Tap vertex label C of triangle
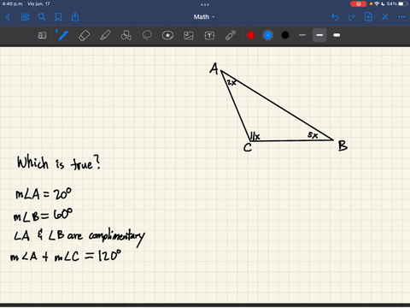The width and height of the screenshot is (410, 308). [248, 147]
